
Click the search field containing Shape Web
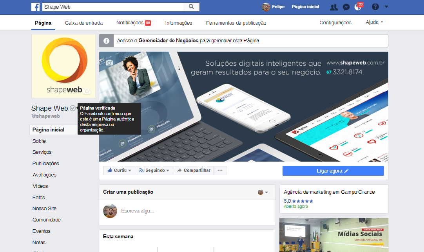tap(113, 7)
